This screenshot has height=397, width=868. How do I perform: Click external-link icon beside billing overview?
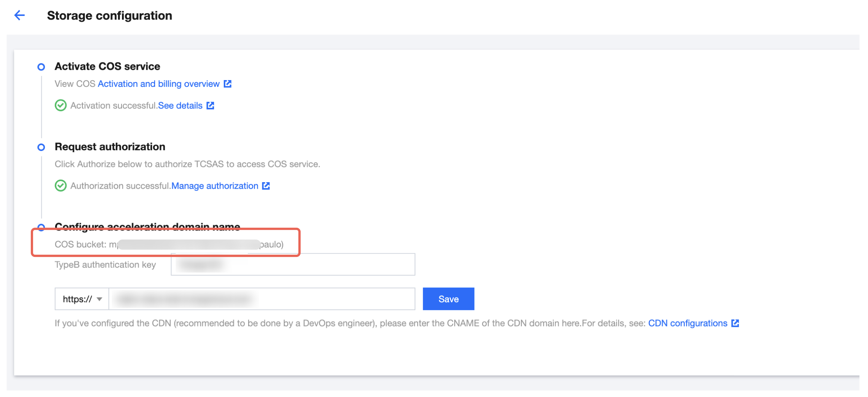228,84
